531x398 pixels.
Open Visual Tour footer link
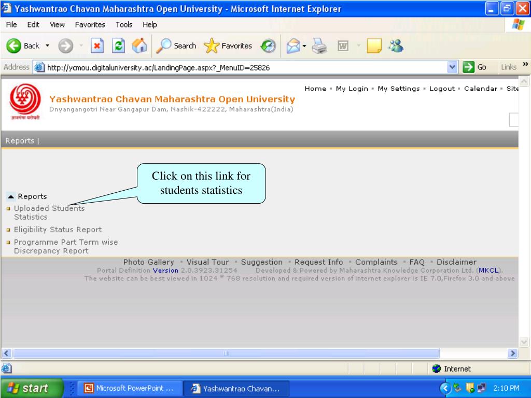pos(207,262)
